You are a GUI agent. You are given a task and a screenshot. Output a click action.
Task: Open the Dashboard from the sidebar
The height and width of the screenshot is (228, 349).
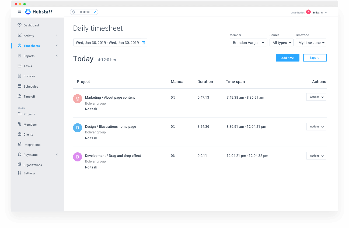tap(30, 25)
